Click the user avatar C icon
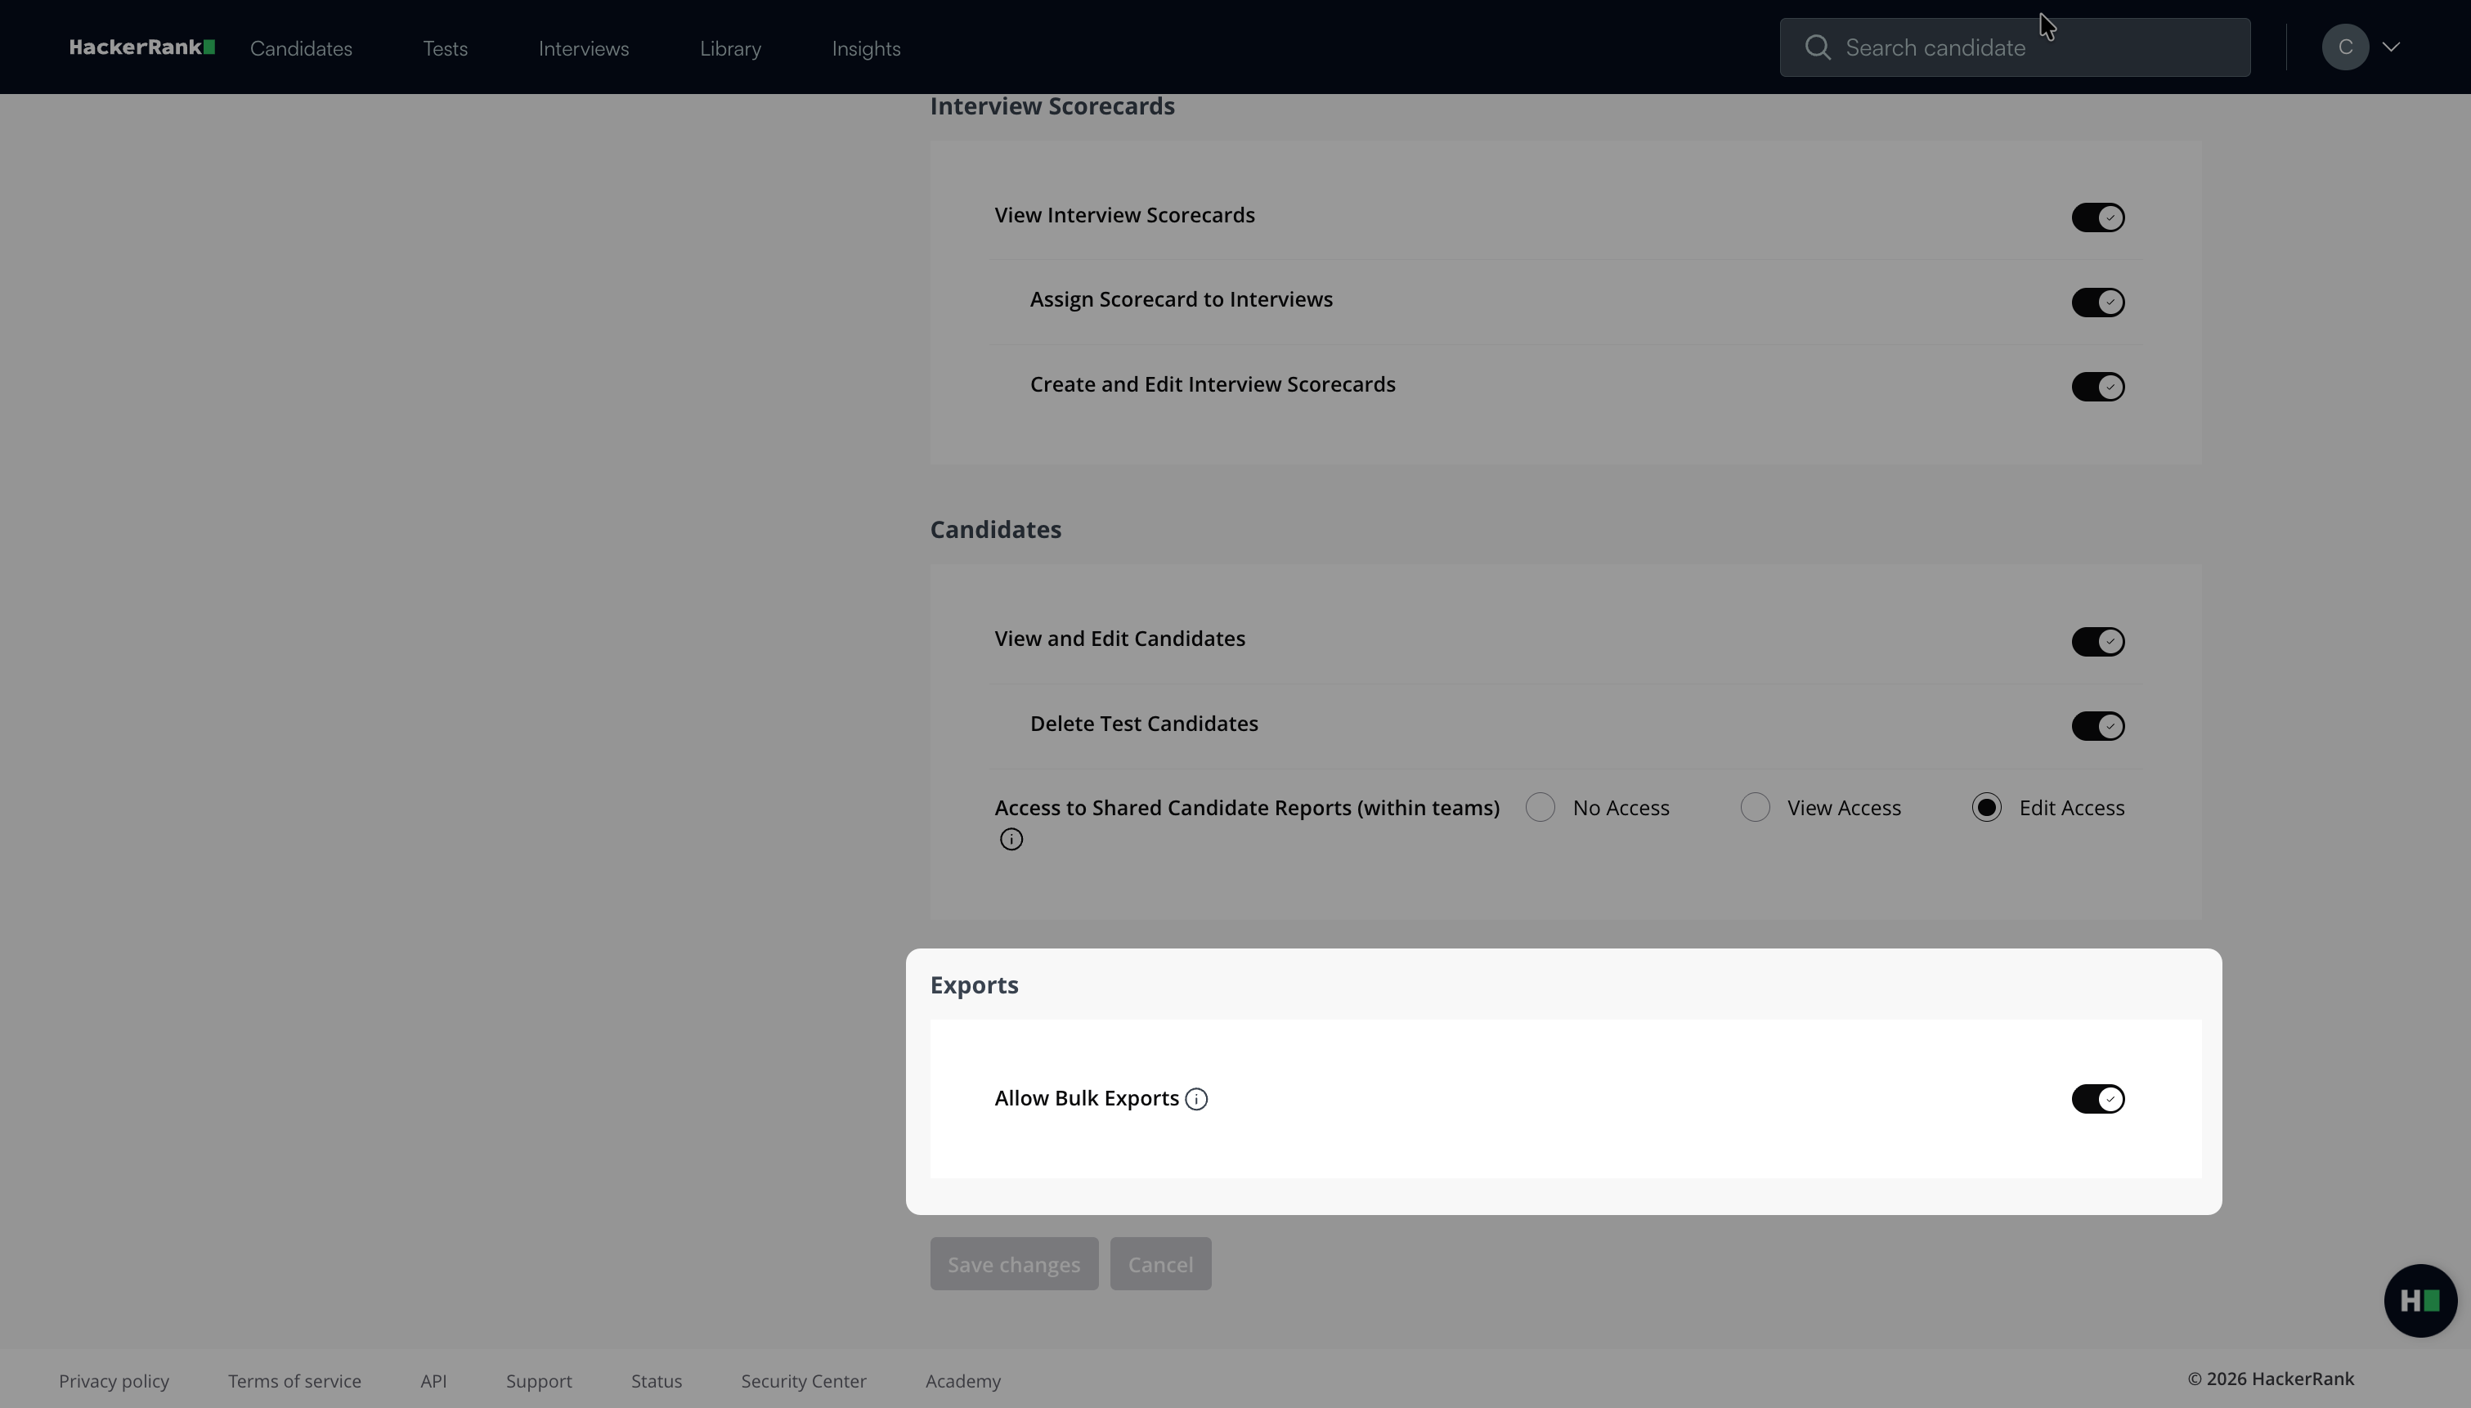Screen dimensions: 2471x1408 pos(2344,47)
